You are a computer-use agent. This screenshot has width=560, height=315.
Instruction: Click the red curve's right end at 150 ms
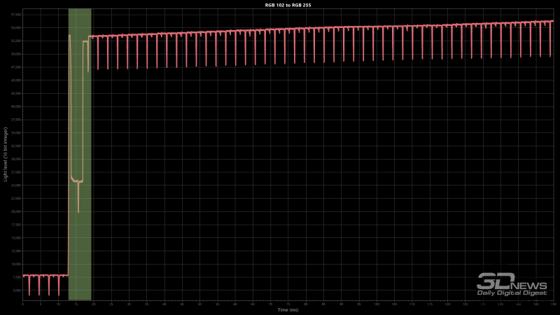tap(552, 22)
